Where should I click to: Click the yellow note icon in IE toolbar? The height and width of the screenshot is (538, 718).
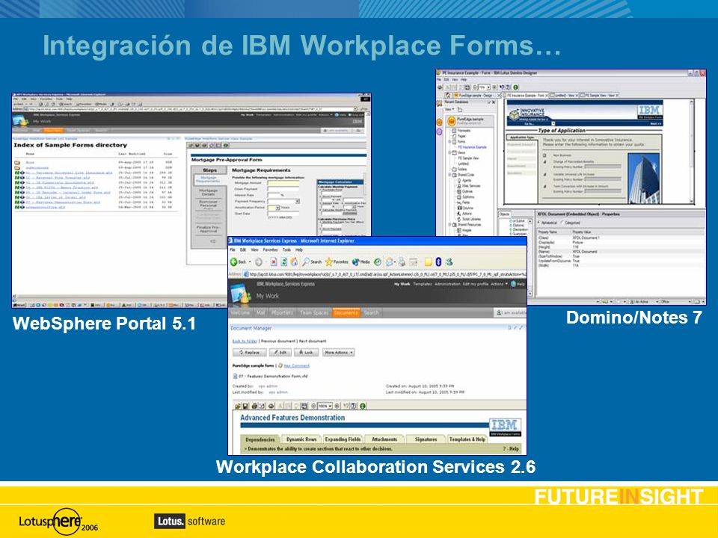click(x=428, y=262)
